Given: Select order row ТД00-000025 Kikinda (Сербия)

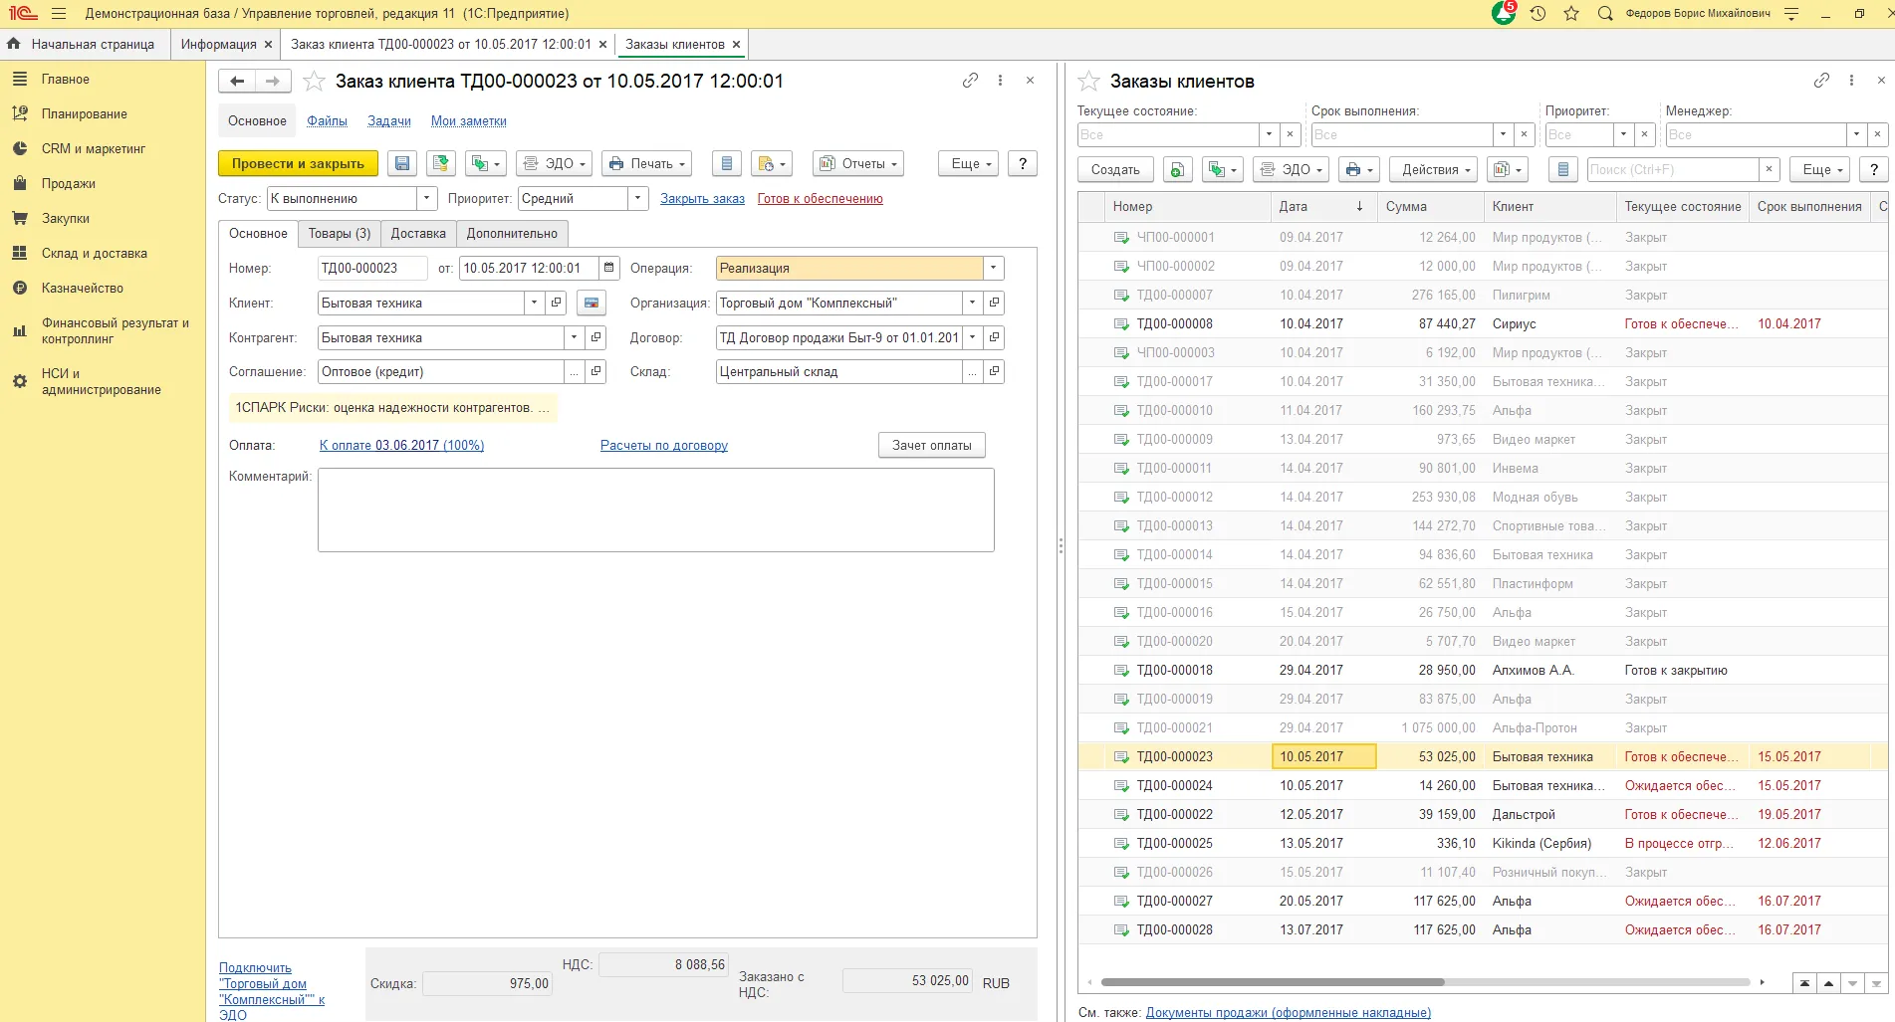Looking at the screenshot, I should pos(1482,844).
